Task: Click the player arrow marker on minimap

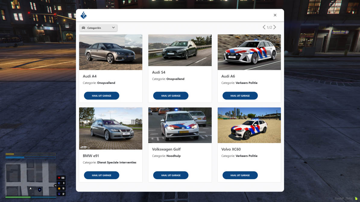Action: tap(30, 188)
